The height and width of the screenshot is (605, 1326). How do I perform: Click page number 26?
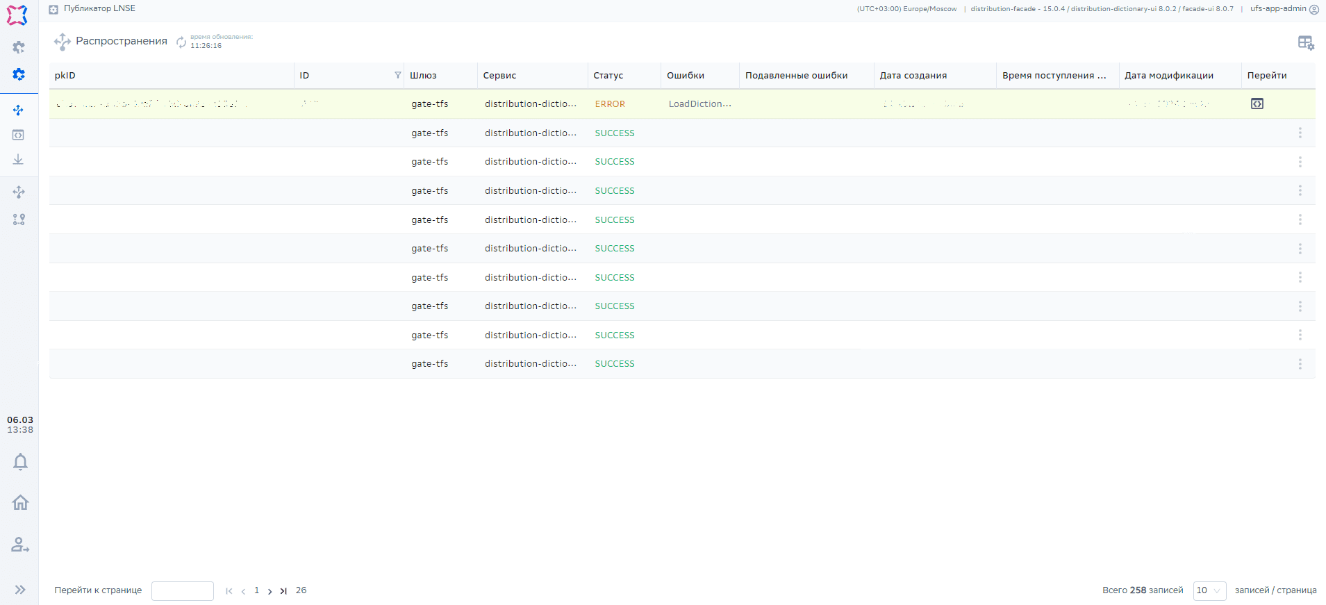[x=301, y=590]
